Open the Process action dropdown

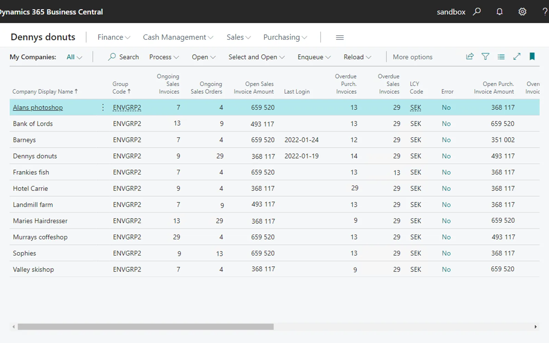164,57
